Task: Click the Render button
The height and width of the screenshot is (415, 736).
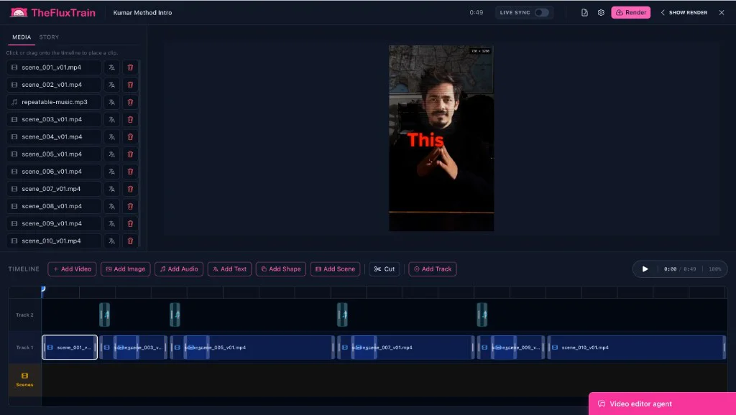Action: pos(631,13)
